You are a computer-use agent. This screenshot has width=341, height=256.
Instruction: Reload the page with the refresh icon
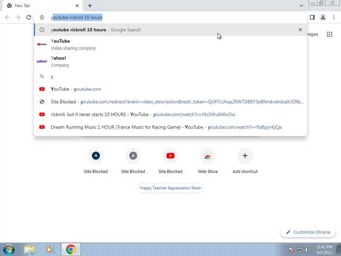(x=29, y=17)
